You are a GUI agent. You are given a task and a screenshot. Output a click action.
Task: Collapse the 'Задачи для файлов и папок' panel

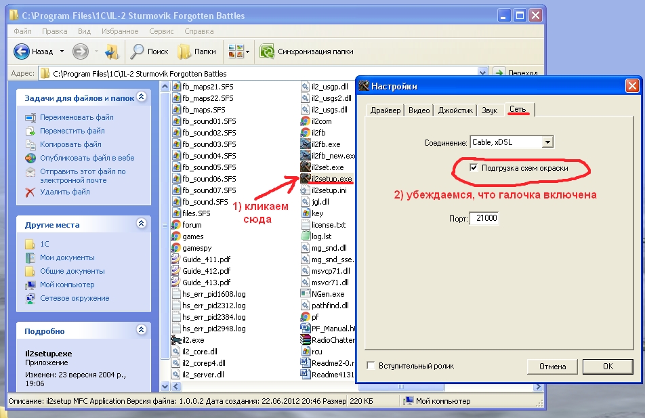[x=142, y=97]
